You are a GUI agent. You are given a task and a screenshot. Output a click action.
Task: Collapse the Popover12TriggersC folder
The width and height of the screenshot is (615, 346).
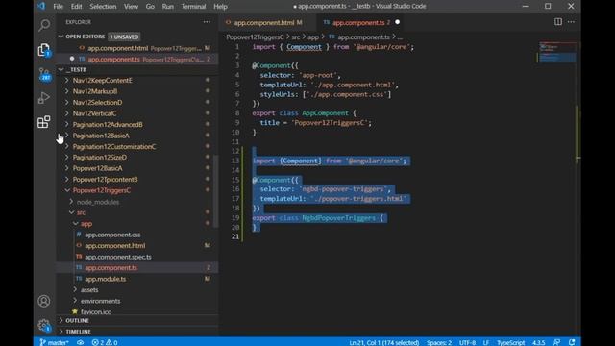pos(67,190)
